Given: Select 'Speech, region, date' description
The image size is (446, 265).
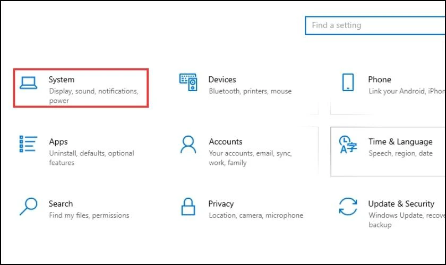Looking at the screenshot, I should pyautogui.click(x=400, y=153).
